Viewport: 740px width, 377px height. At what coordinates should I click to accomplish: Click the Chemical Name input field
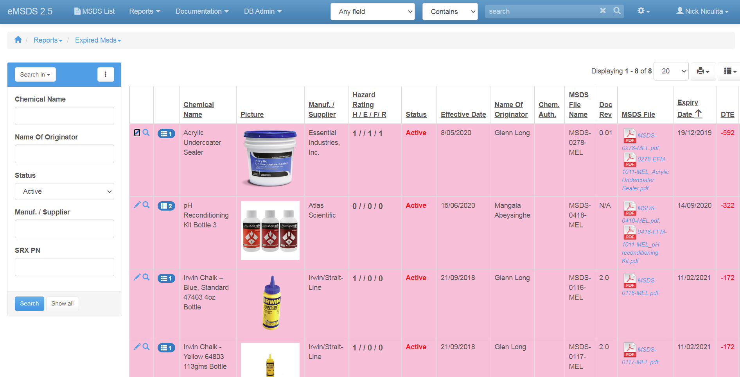coord(65,116)
